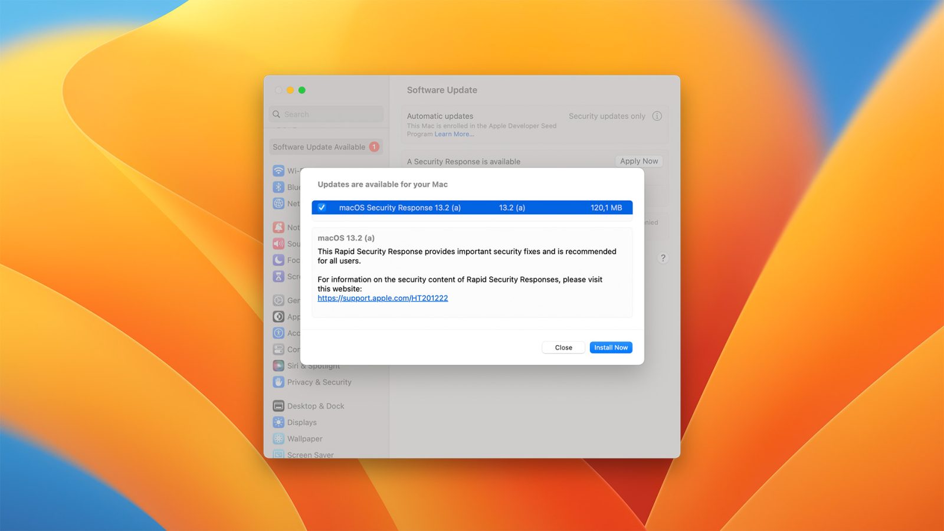Open Bluetooth settings icon
Image resolution: width=944 pixels, height=531 pixels.
click(278, 187)
